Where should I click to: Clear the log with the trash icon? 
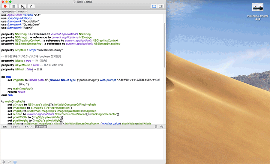(156, 127)
